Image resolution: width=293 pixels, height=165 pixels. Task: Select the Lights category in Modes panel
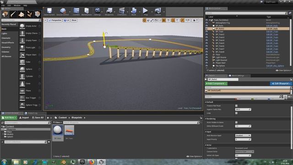pyautogui.click(x=4, y=33)
